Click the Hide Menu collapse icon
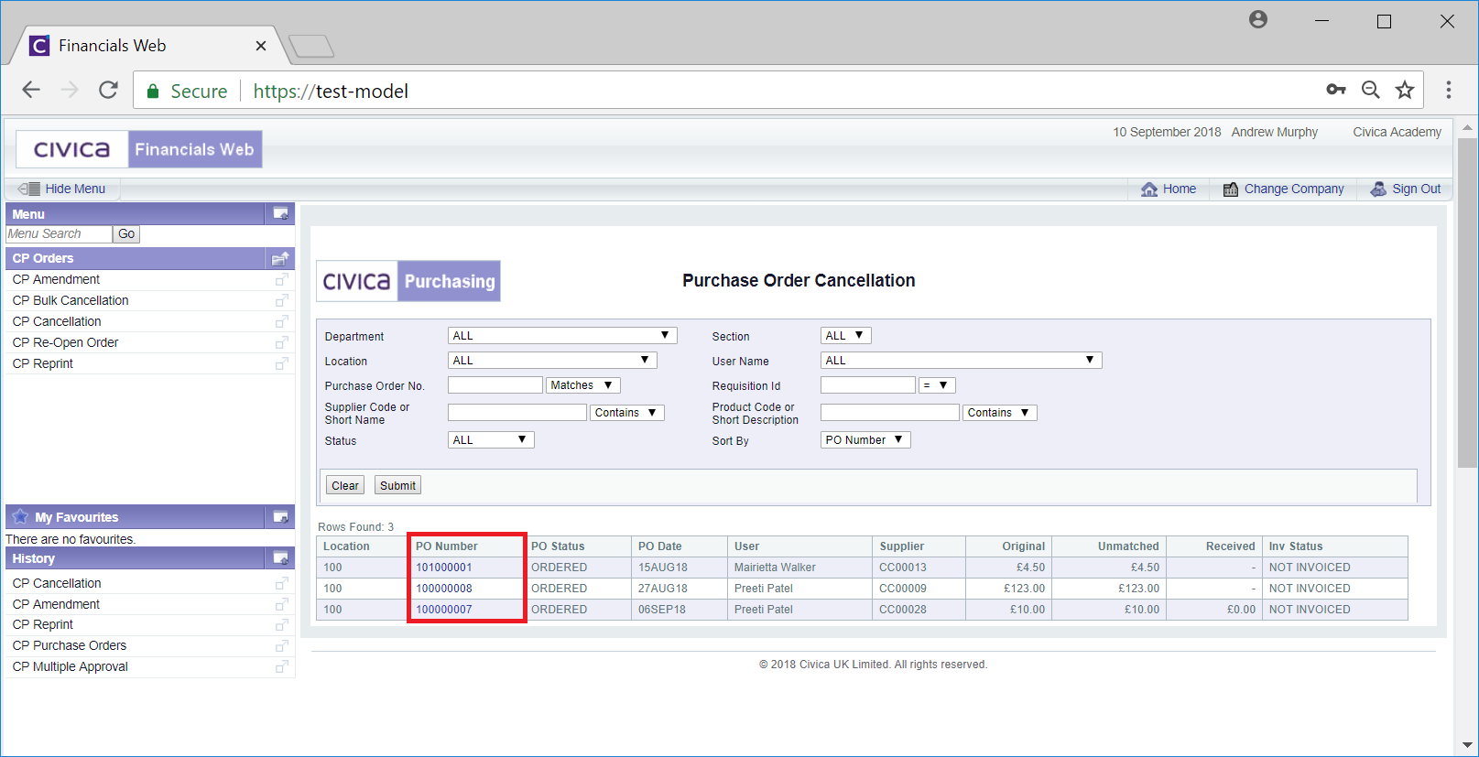Viewport: 1479px width, 757px height. (x=29, y=189)
